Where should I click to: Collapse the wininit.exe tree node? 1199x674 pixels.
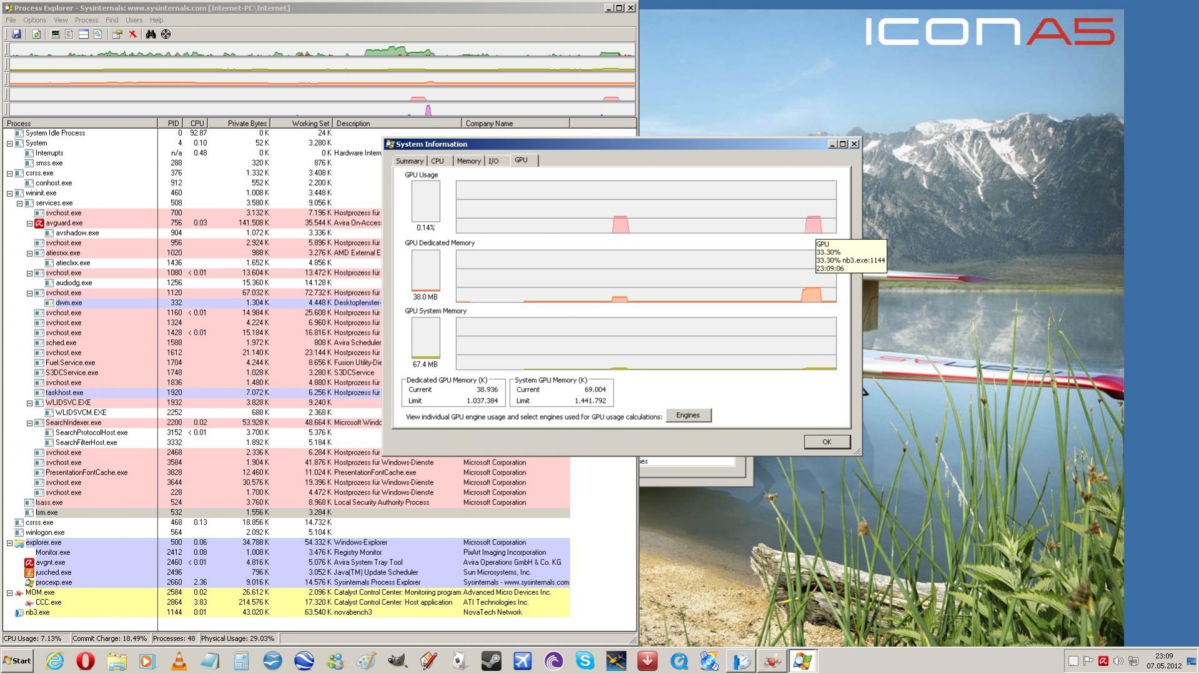(x=9, y=193)
